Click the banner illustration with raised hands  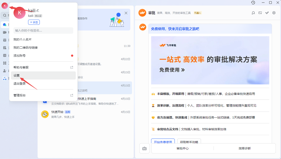(117, 20)
